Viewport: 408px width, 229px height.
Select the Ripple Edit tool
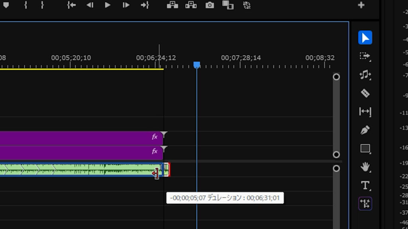tap(365, 75)
